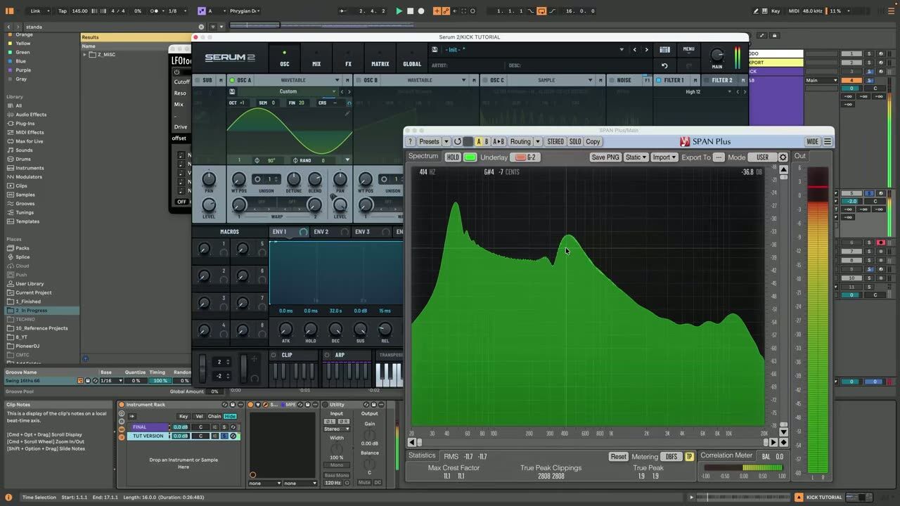Copy A to B in SPAN Plus
Image resolution: width=900 pixels, height=506 pixels.
pos(499,141)
